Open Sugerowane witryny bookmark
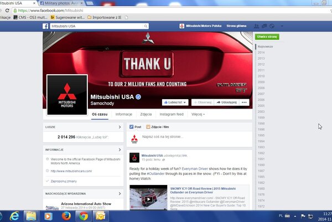The height and width of the screenshot is (222, 332). [68, 17]
